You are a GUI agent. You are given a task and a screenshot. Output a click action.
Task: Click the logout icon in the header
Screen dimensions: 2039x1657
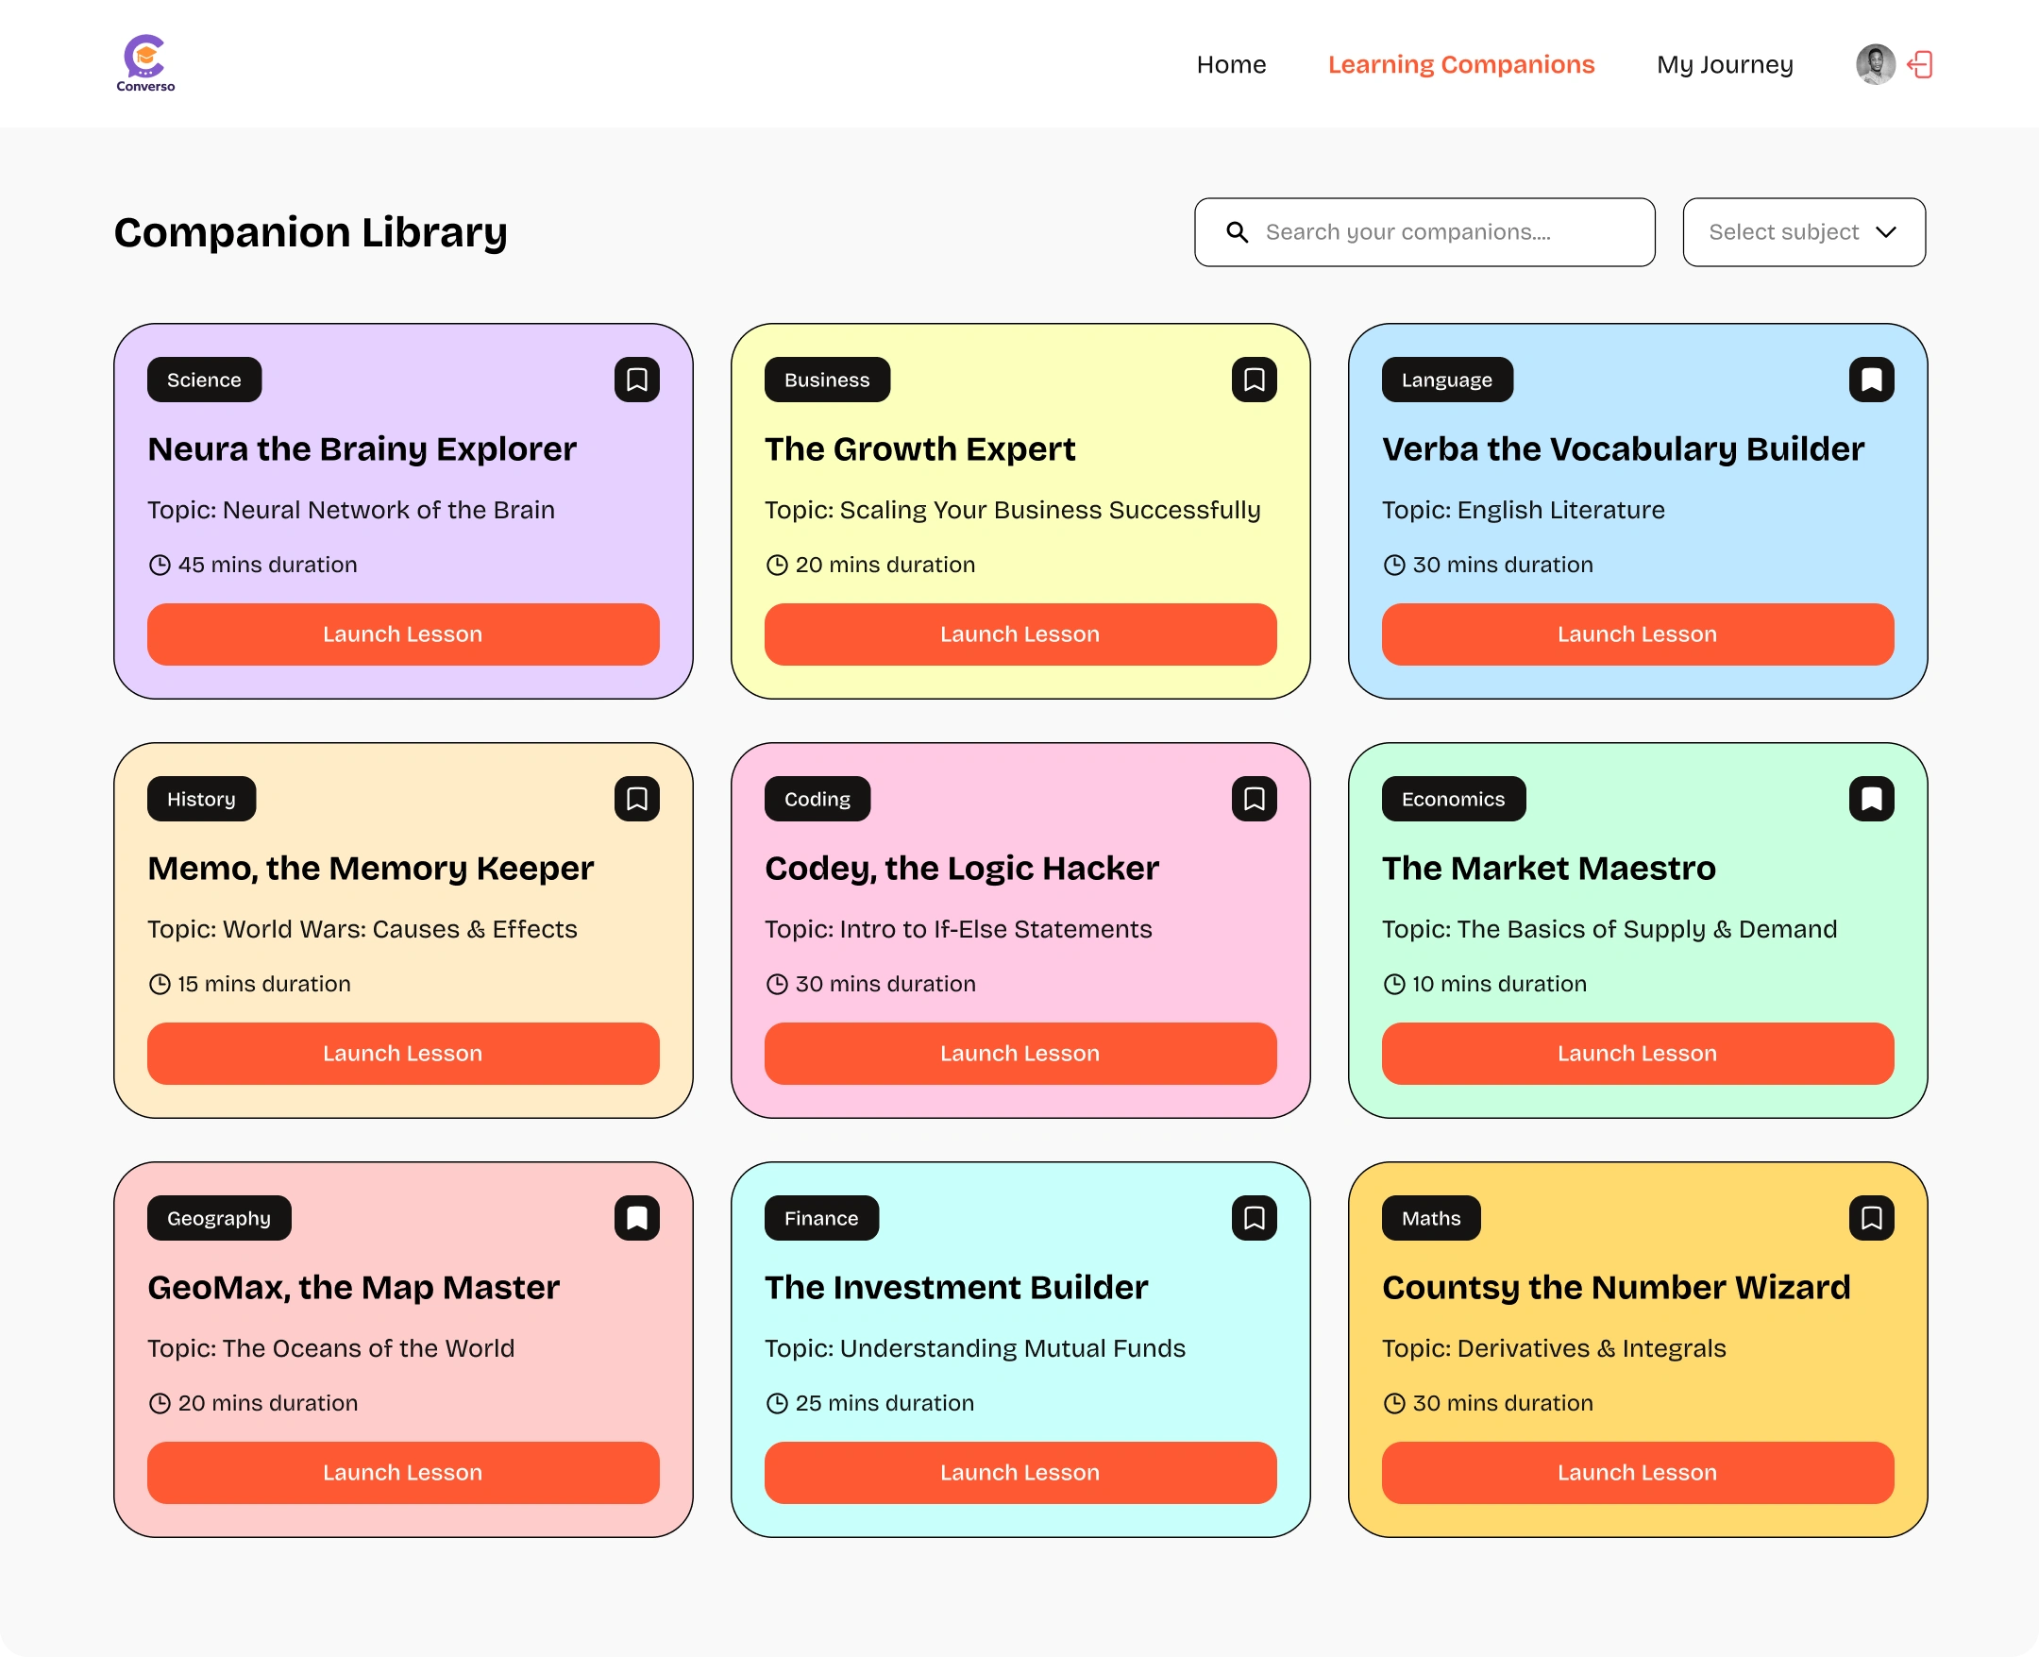pyautogui.click(x=1920, y=64)
